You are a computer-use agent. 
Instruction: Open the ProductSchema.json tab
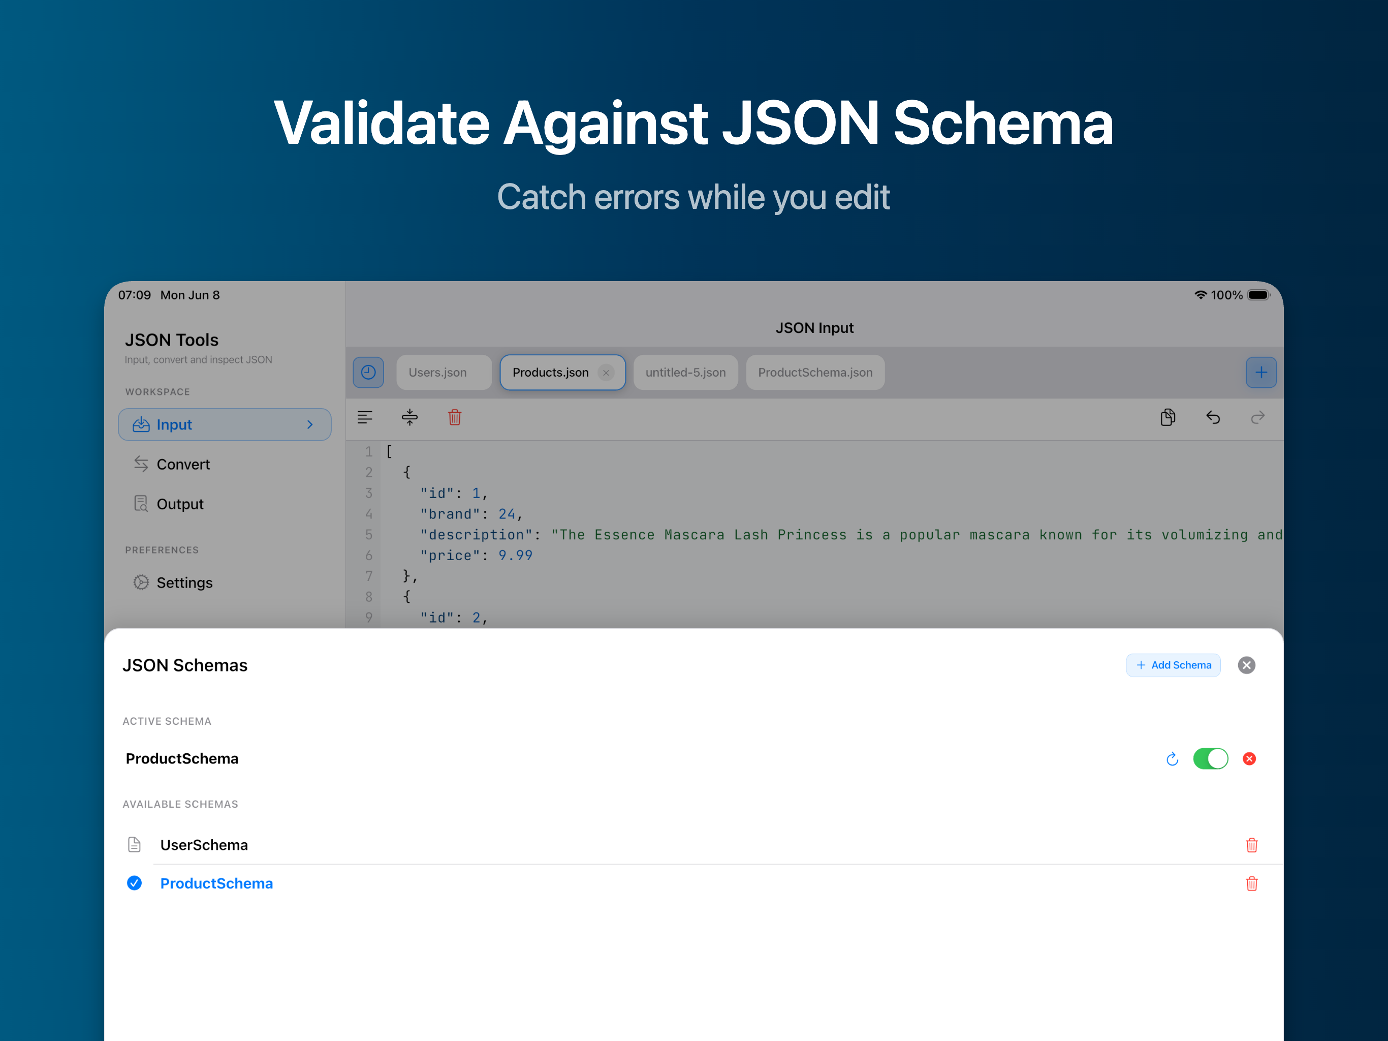(x=815, y=372)
